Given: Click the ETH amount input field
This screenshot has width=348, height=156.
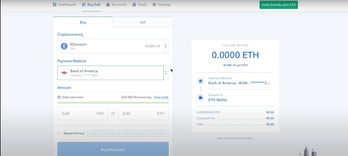Looking at the screenshot, I should [x=143, y=113].
